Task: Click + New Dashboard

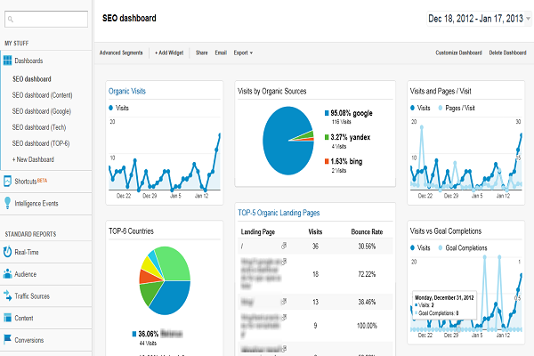Action: pyautogui.click(x=33, y=159)
